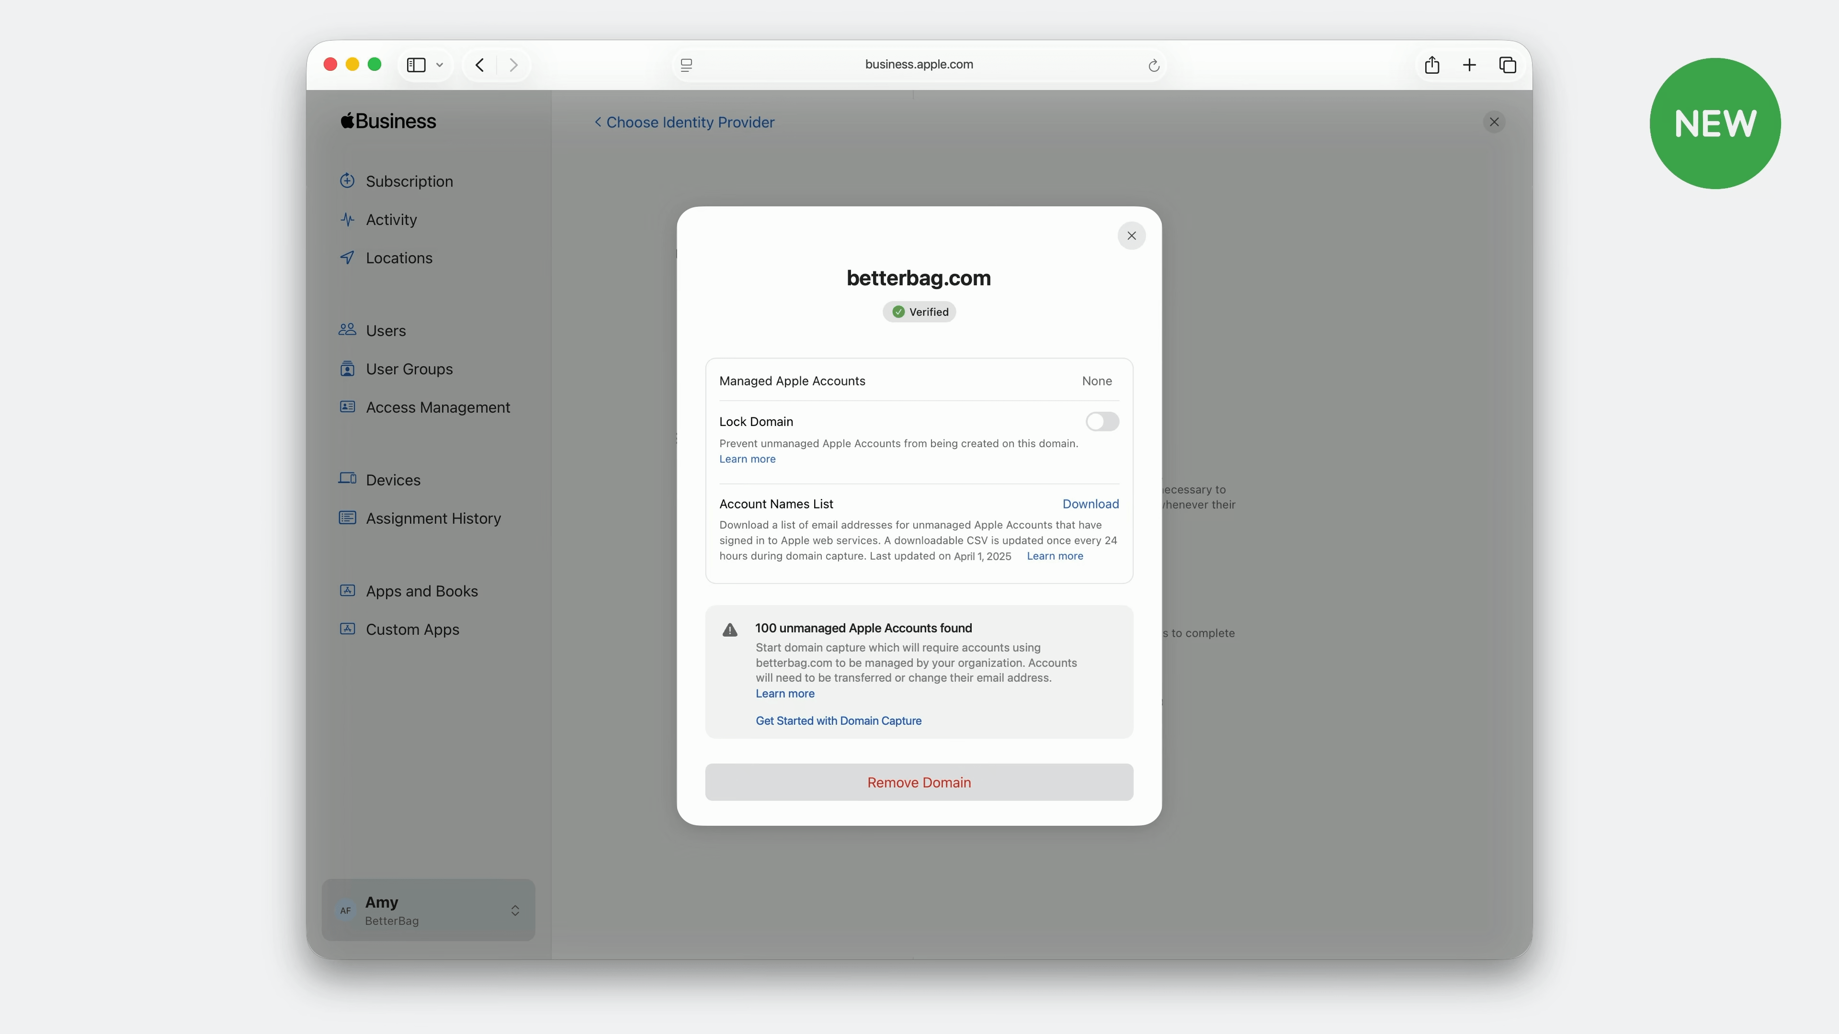Screen dimensions: 1839x1034
Task: Go forward with Safari's forward arrow
Action: pos(513,65)
